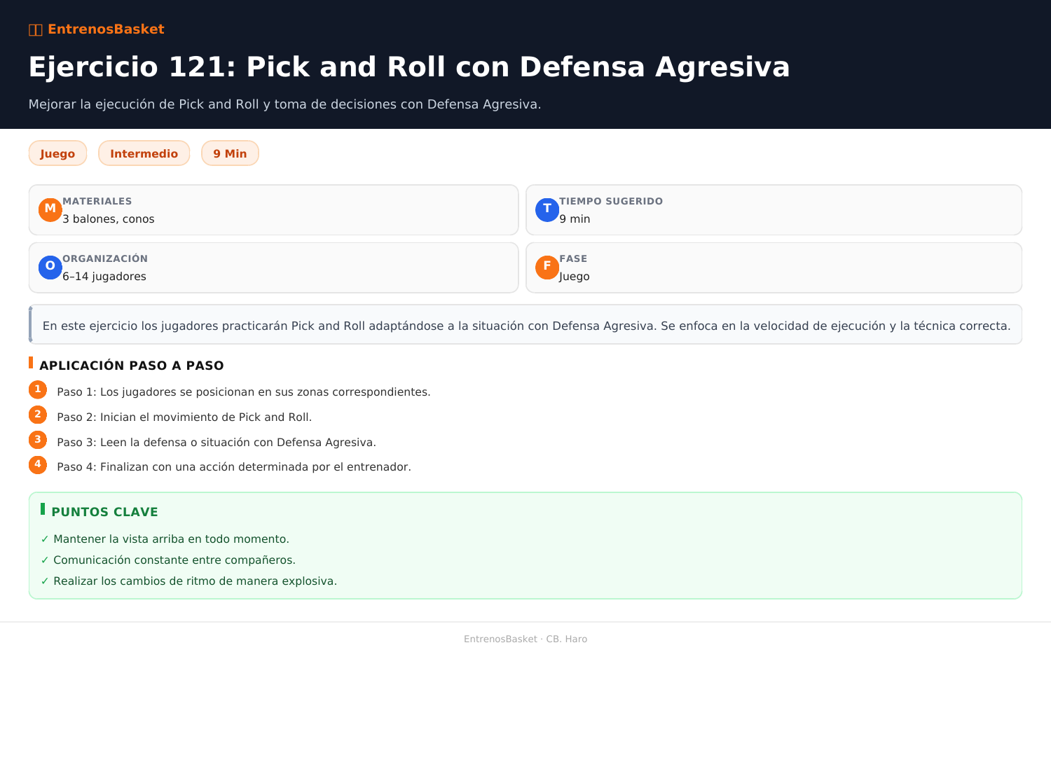The height and width of the screenshot is (762, 1051).
Task: Click the 'MATERIALES' label
Action: [x=97, y=201]
